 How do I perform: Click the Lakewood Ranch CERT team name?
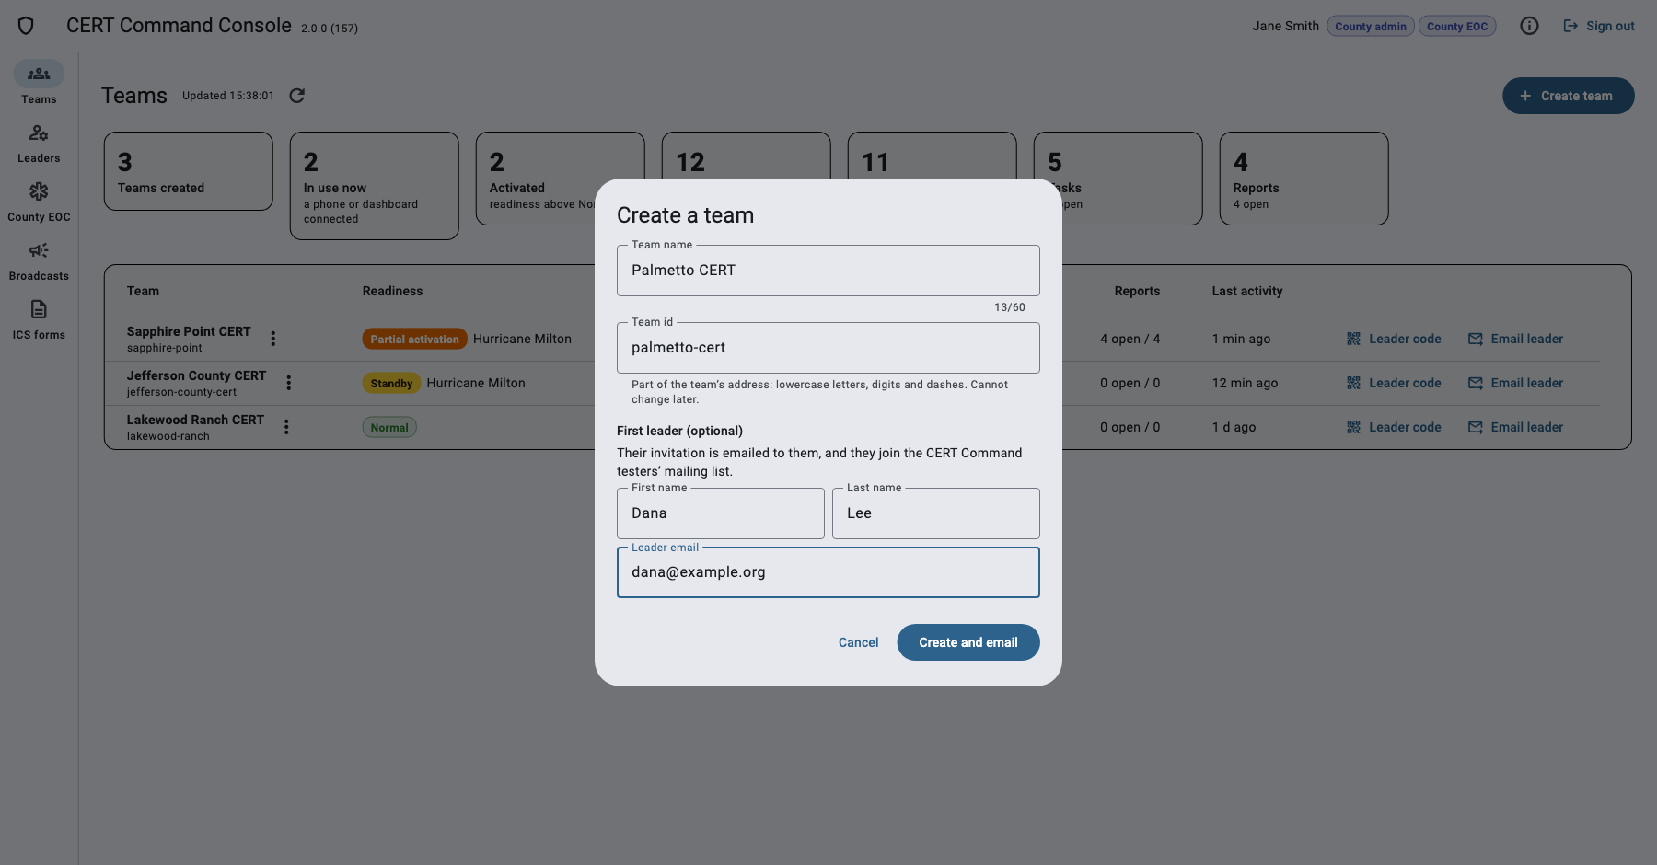195,420
